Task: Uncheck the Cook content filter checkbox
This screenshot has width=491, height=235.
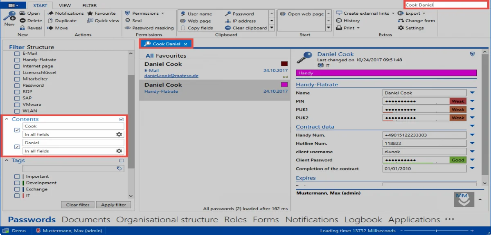Action: [17, 130]
